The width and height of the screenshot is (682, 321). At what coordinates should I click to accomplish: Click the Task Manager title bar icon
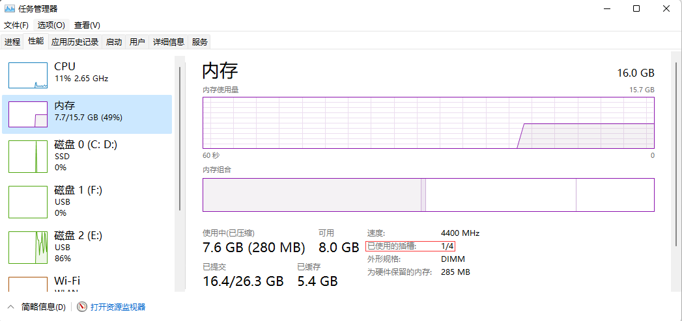(x=10, y=8)
